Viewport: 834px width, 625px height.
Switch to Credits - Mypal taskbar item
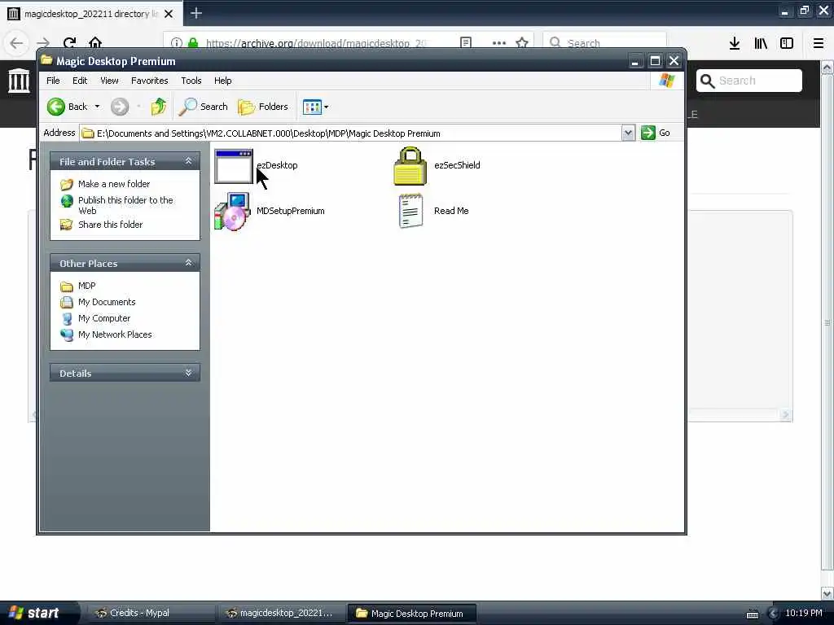click(150, 613)
